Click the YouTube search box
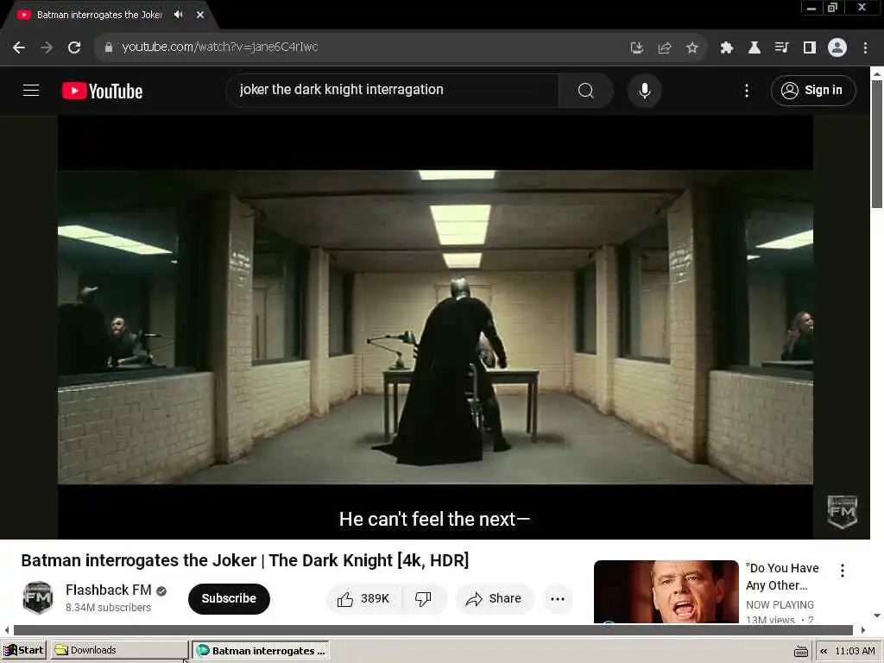 pos(392,90)
